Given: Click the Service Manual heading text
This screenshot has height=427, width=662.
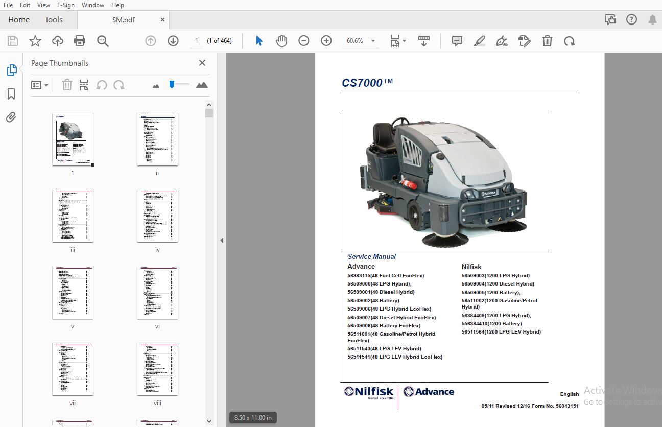Looking at the screenshot, I should [x=372, y=257].
